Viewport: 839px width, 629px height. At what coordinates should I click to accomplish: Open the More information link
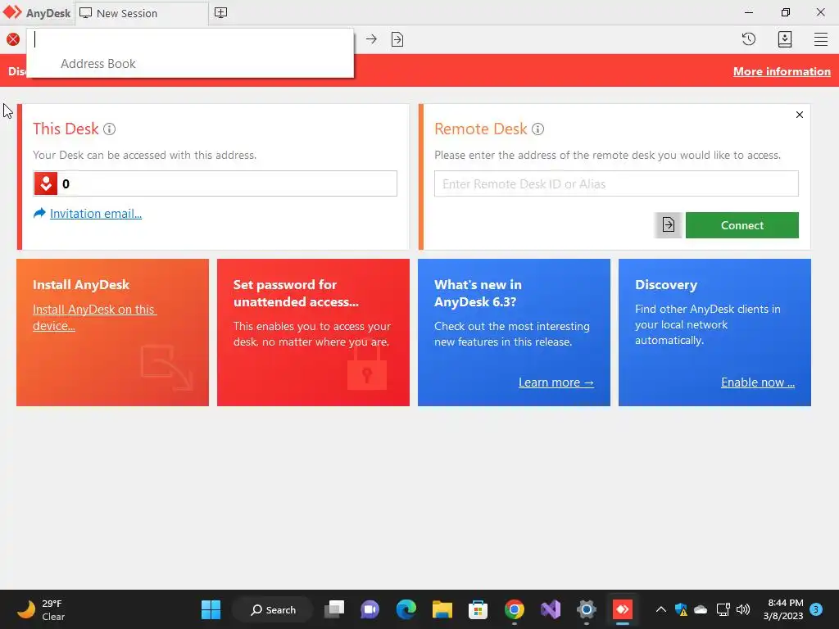coord(782,71)
